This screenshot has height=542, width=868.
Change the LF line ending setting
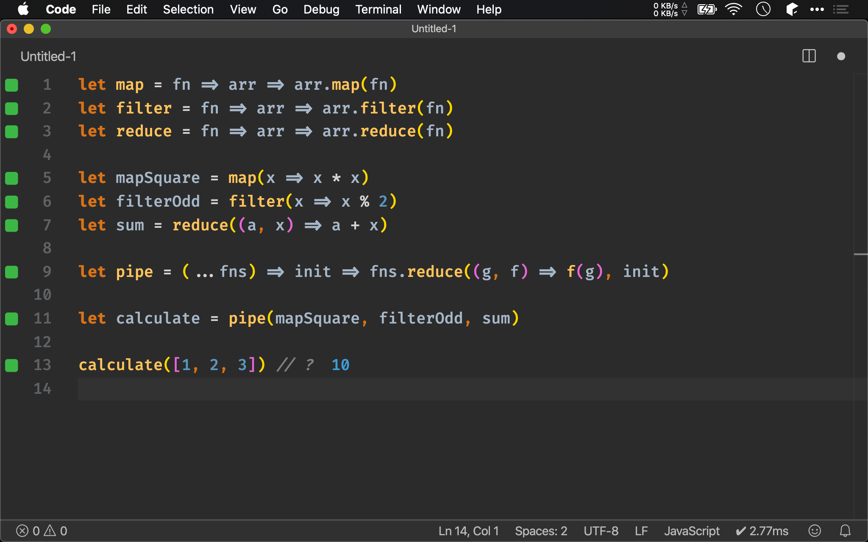[x=641, y=531]
